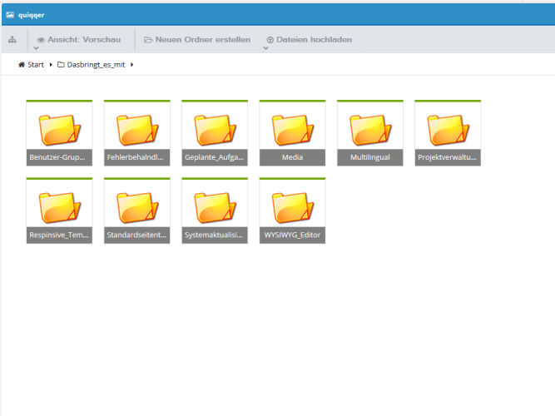Viewport: 555px width, 416px height.
Task: Click the Dateien hochladen upload button
Action: [309, 40]
